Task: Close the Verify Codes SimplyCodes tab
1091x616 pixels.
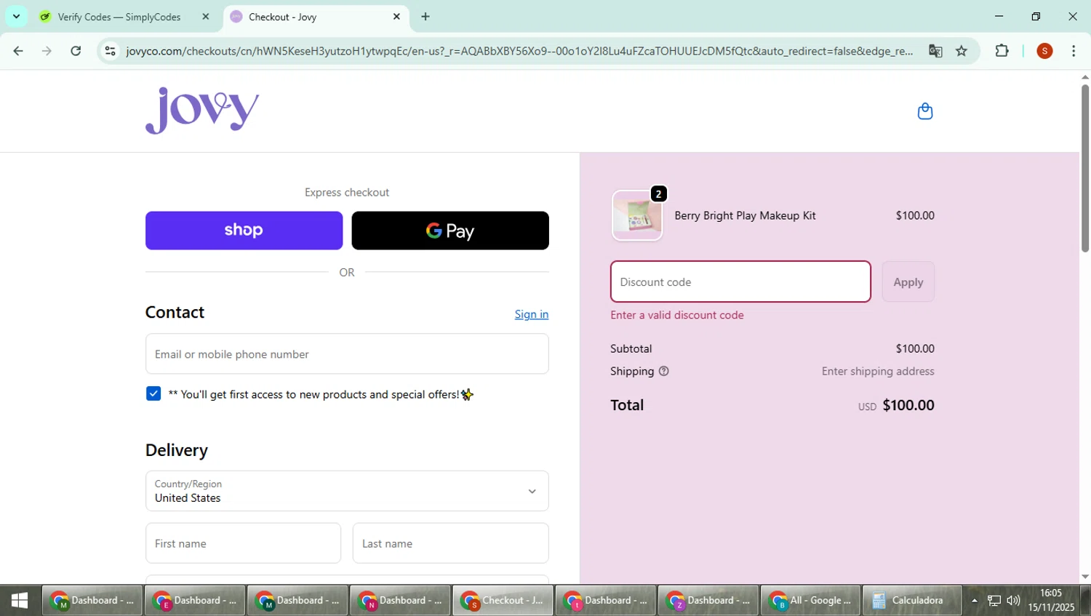Action: click(x=206, y=17)
